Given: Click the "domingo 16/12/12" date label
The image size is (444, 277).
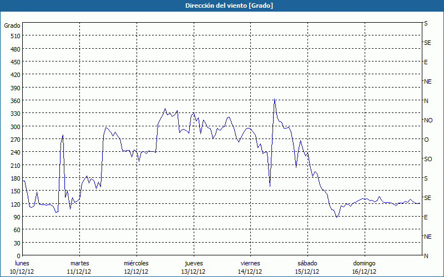Looking at the screenshot, I should click(x=364, y=267).
